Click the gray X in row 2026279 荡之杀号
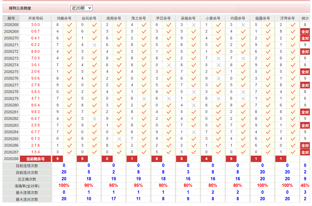Screen dimensions: 312x206 [144, 98]
